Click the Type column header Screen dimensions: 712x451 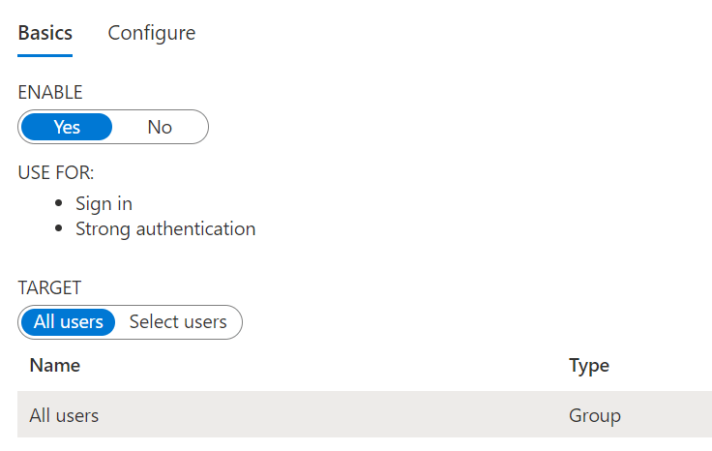click(588, 366)
